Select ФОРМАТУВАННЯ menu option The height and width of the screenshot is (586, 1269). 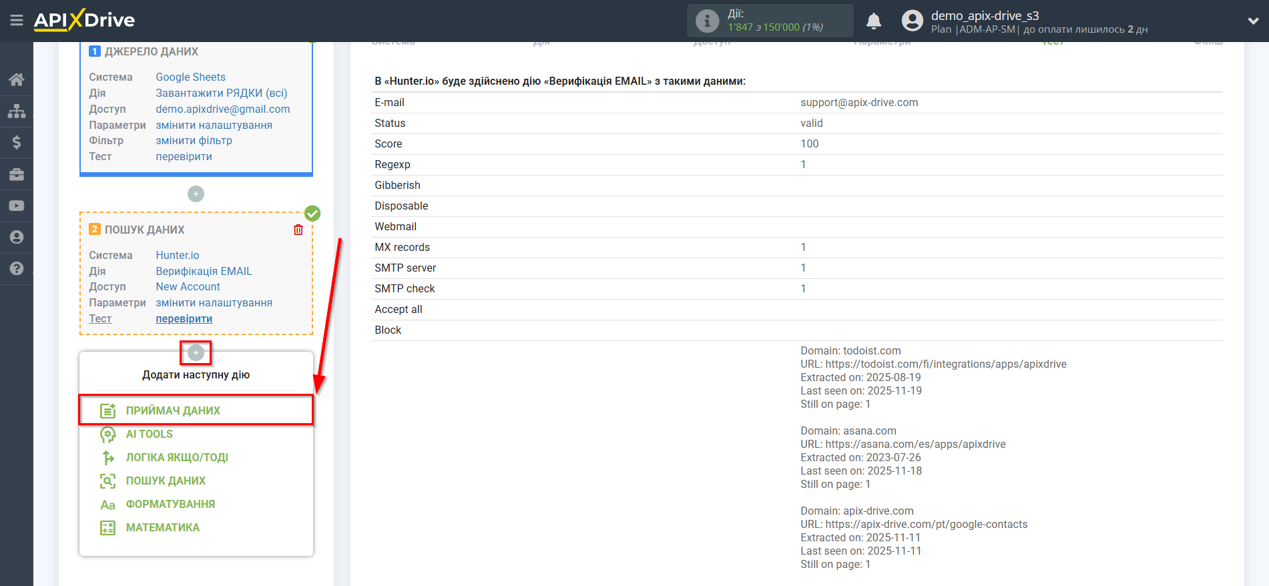click(x=170, y=504)
